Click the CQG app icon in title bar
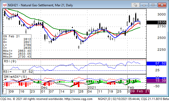 point(5,5)
